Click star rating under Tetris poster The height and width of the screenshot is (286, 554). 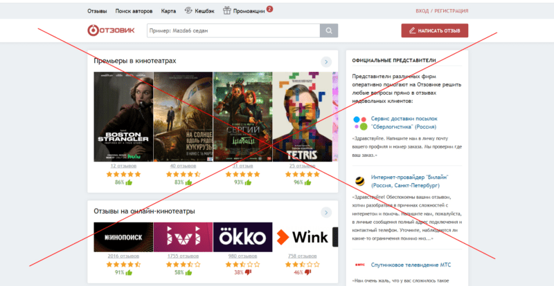[x=303, y=174]
